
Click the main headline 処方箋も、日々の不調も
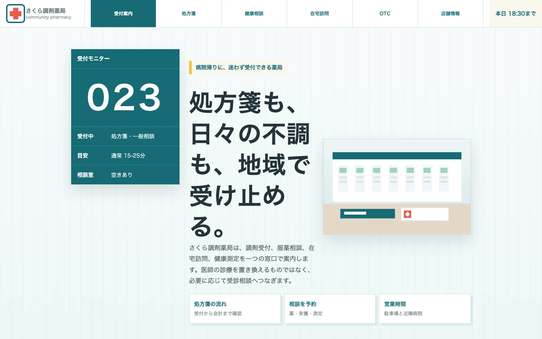[x=250, y=164]
